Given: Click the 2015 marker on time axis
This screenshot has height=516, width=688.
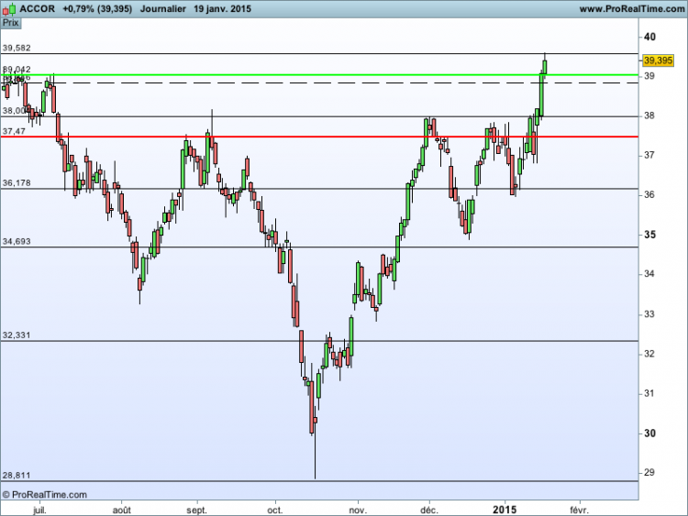Looking at the screenshot, I should [505, 510].
